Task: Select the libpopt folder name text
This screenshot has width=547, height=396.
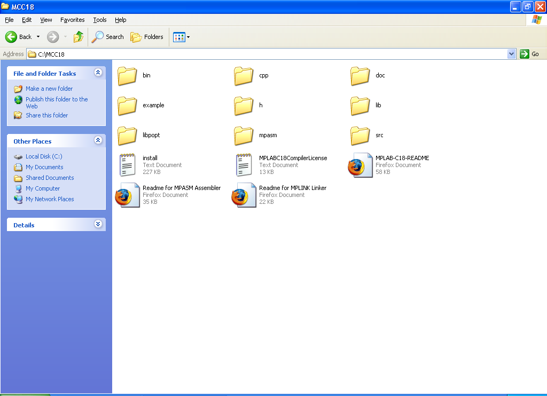Action: point(151,135)
